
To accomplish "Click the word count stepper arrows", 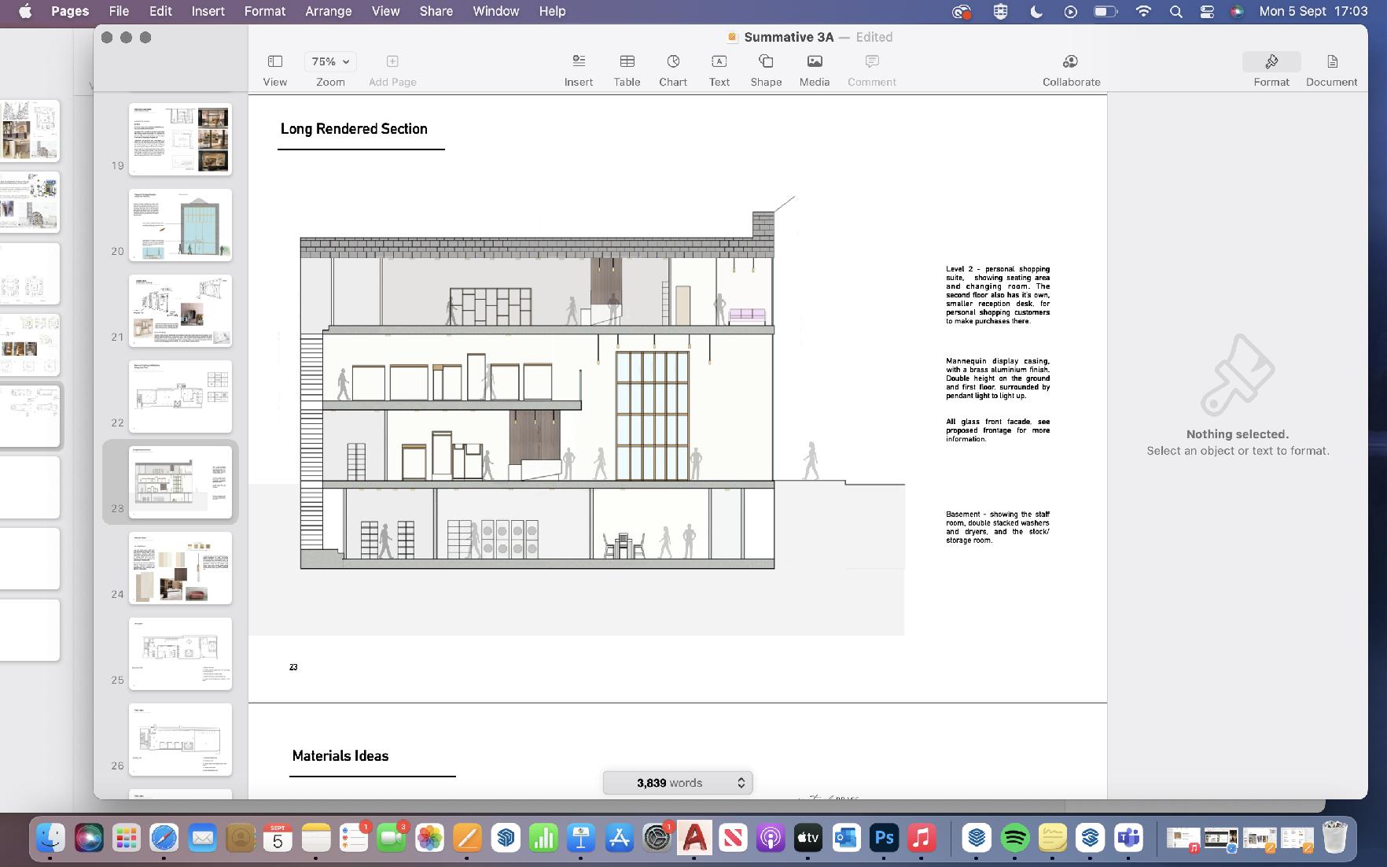I will tap(741, 783).
